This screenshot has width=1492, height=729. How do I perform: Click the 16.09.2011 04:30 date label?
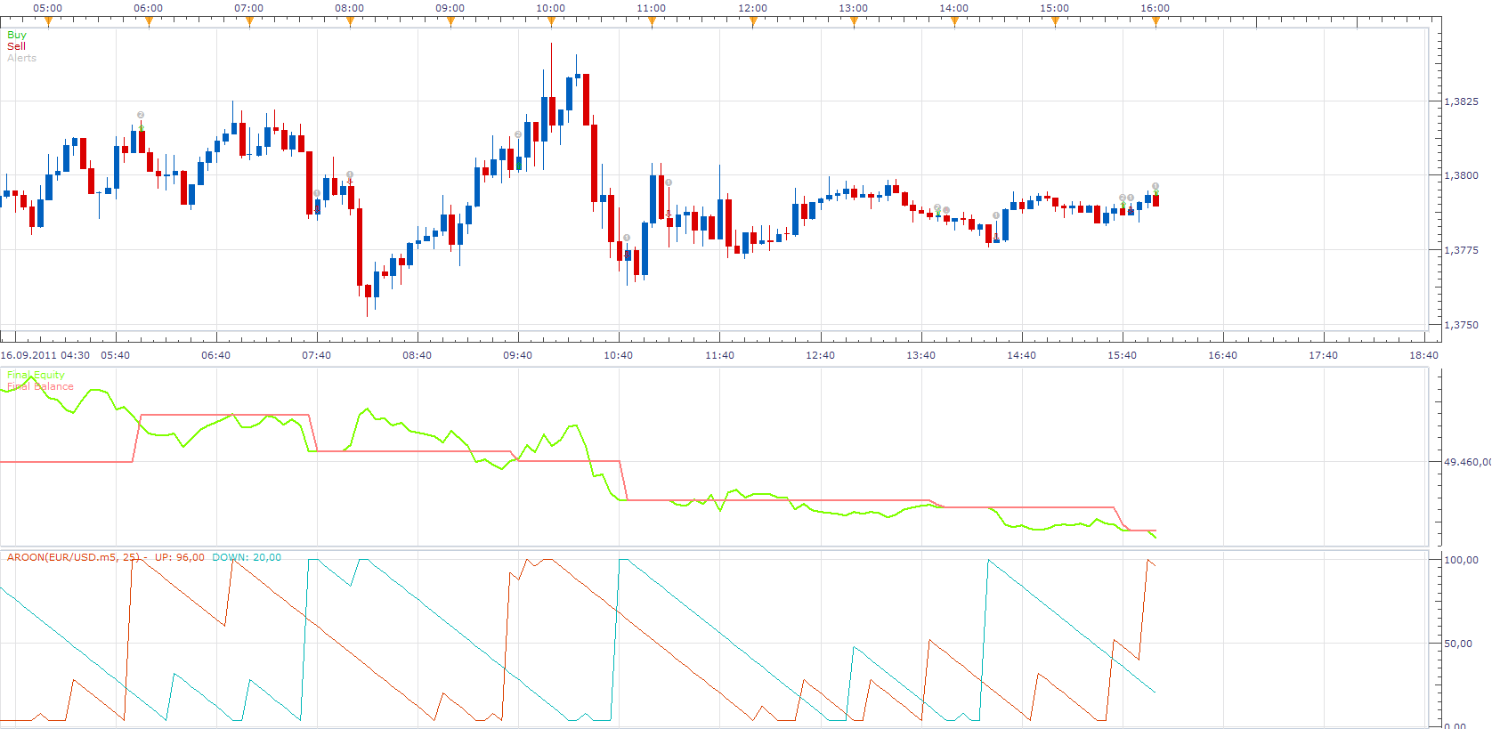click(45, 355)
